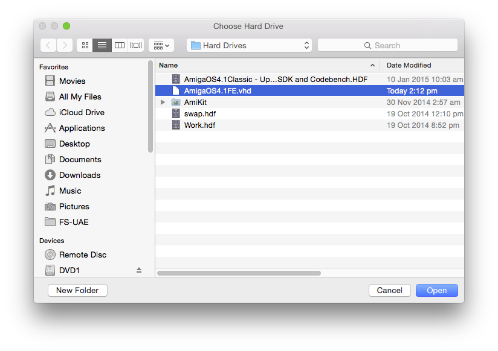Go back with the left arrow button
The image size is (498, 351).
pos(48,45)
